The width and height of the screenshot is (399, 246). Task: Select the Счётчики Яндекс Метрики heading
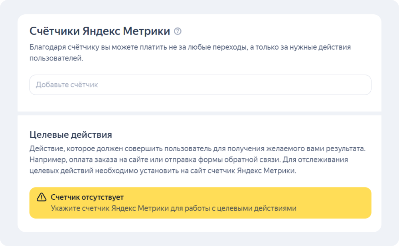(100, 31)
